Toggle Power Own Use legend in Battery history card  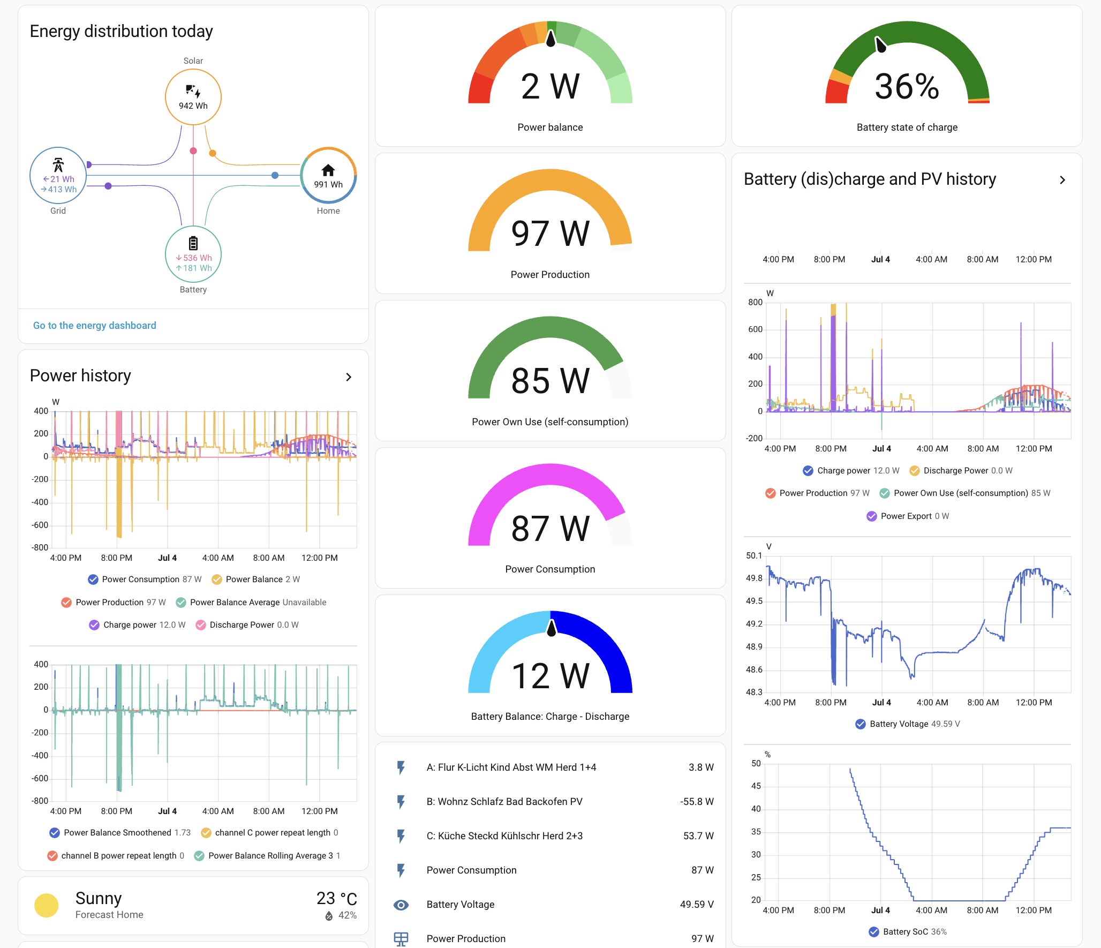coord(965,493)
